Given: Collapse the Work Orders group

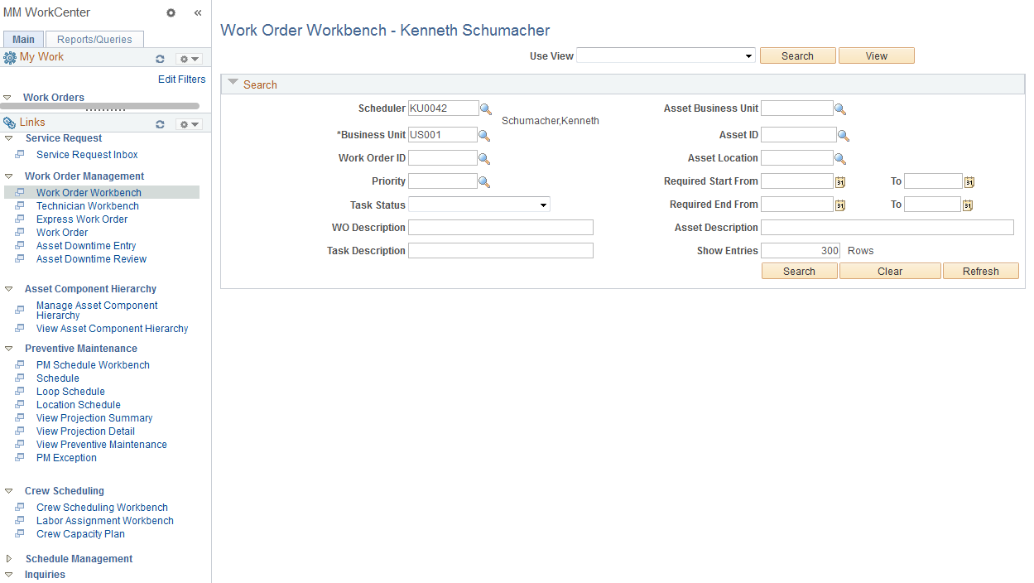Looking at the screenshot, I should (x=7, y=98).
